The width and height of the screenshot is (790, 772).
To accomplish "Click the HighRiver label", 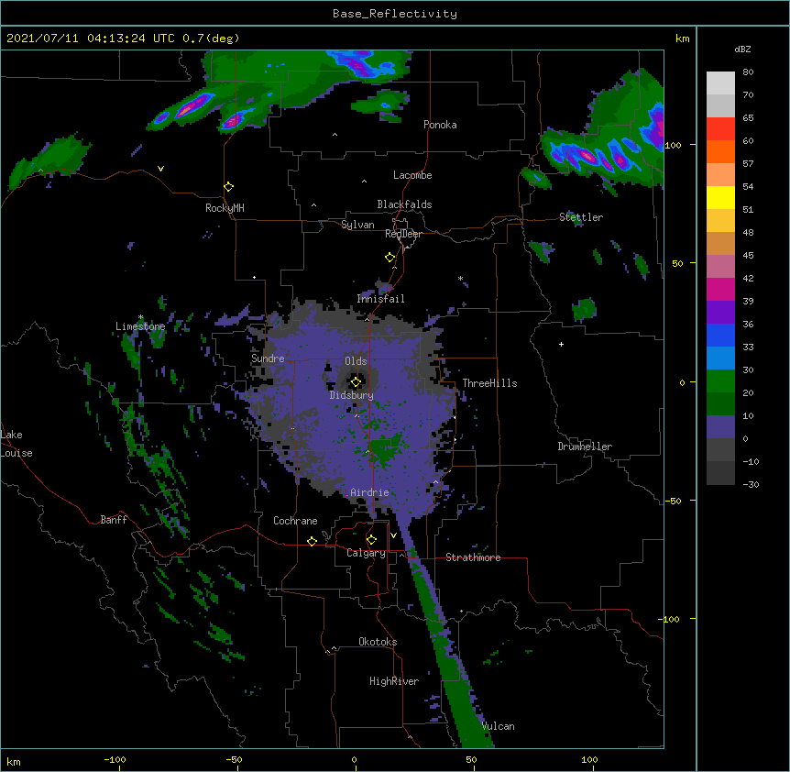I will click(x=394, y=681).
